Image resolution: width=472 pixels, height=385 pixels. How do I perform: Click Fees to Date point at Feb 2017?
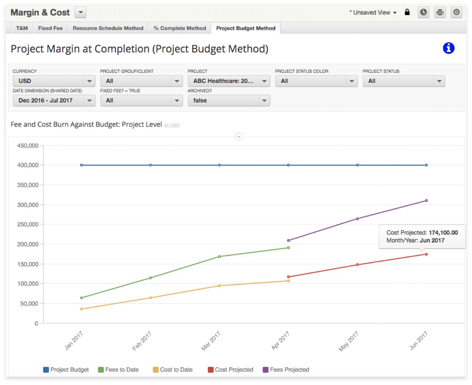(x=151, y=278)
